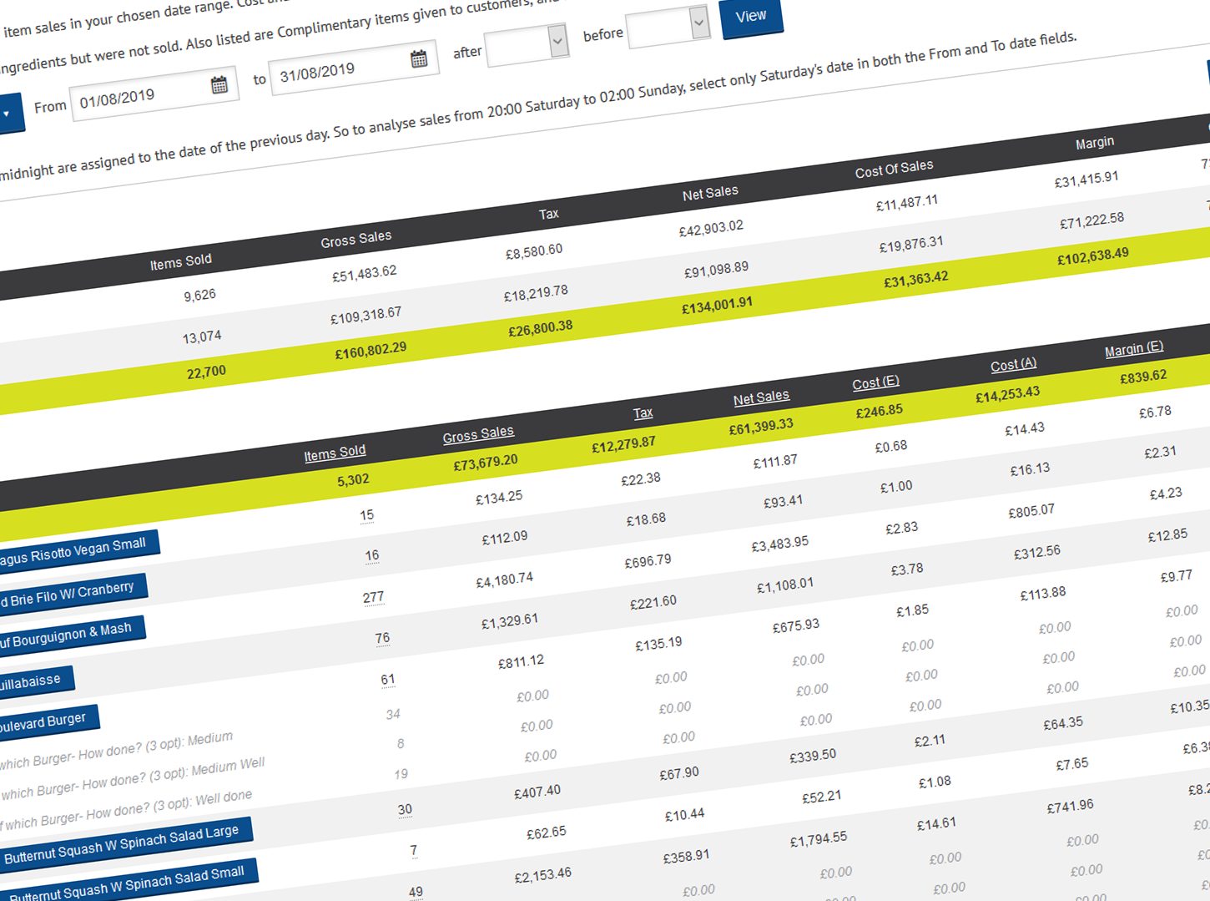Click the View button
This screenshot has width=1210, height=901.
coord(751,17)
